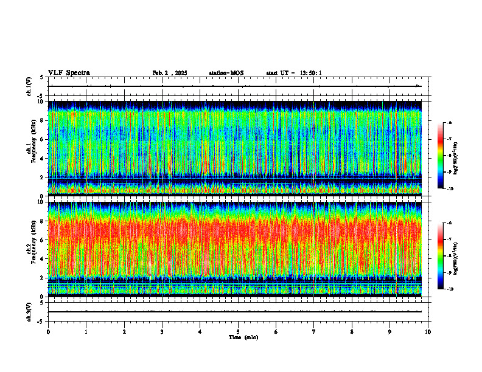Click the "6" tick on time axis
This screenshot has width=482, height=372.
click(x=276, y=332)
